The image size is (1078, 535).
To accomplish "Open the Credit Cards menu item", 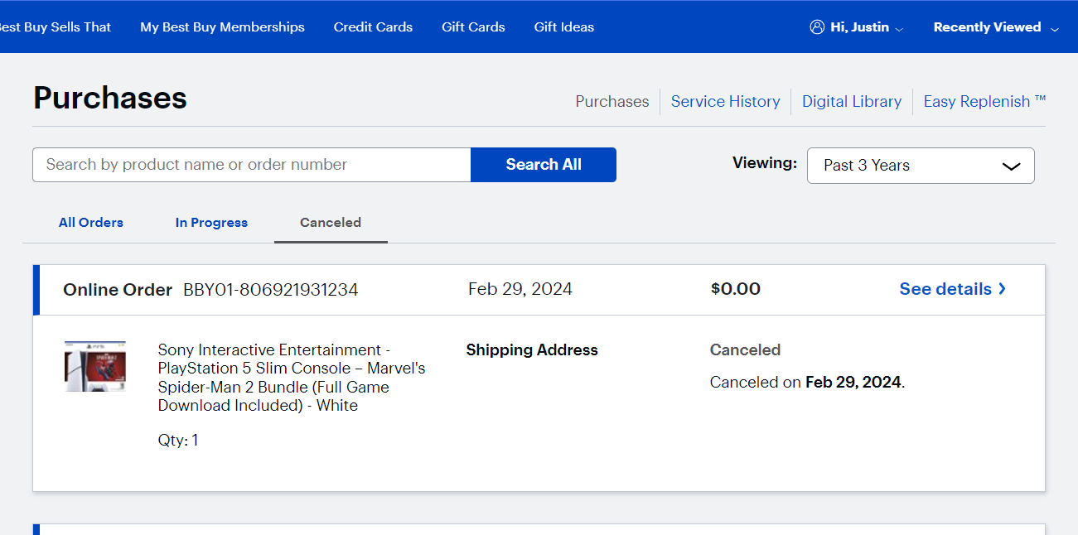I will pos(373,27).
